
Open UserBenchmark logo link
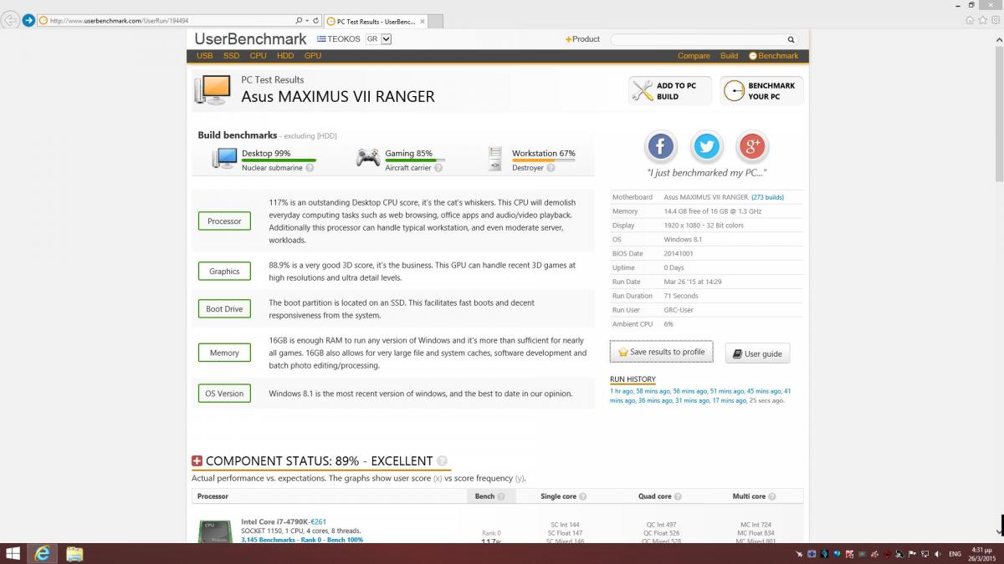point(250,38)
